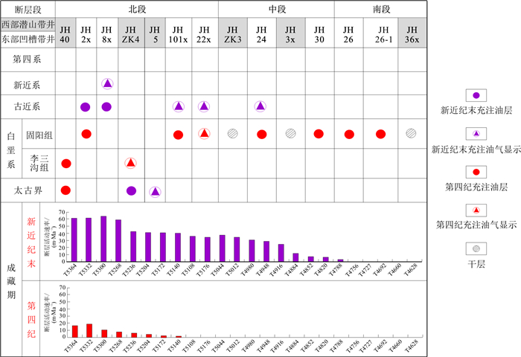Viewport: 521px width, 357px height.
Task: Click the red triangle under JH 22x
Action: pos(204,134)
